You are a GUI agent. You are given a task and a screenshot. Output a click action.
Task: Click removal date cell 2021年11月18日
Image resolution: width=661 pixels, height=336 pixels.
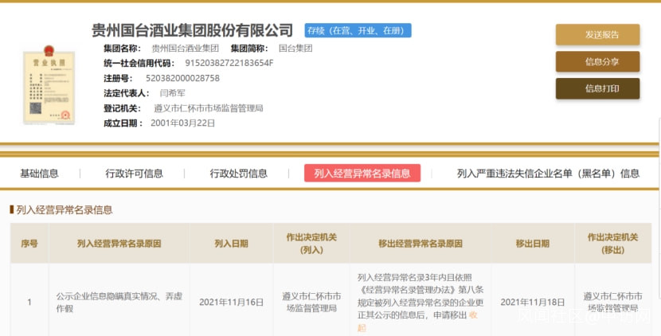pos(533,303)
